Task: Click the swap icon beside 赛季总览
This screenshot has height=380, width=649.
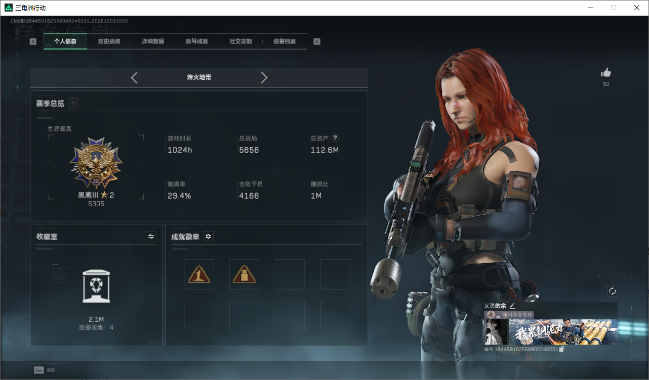Action: [73, 103]
